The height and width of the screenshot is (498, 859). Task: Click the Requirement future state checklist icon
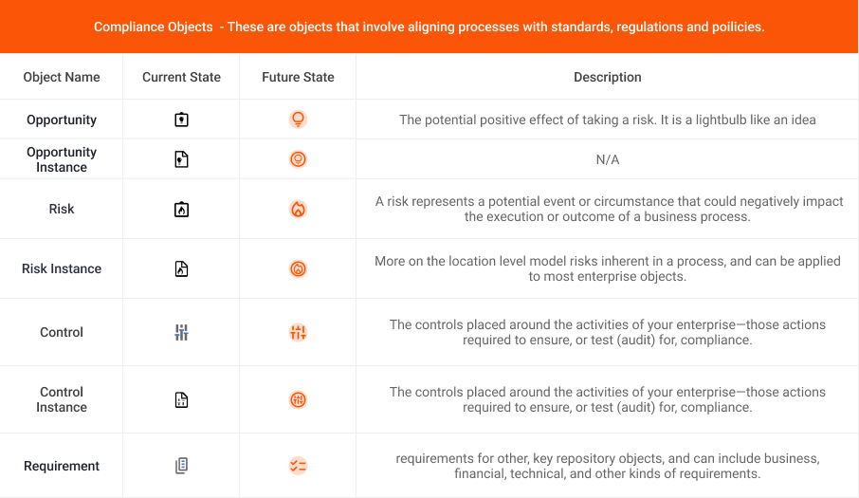pyautogui.click(x=298, y=466)
